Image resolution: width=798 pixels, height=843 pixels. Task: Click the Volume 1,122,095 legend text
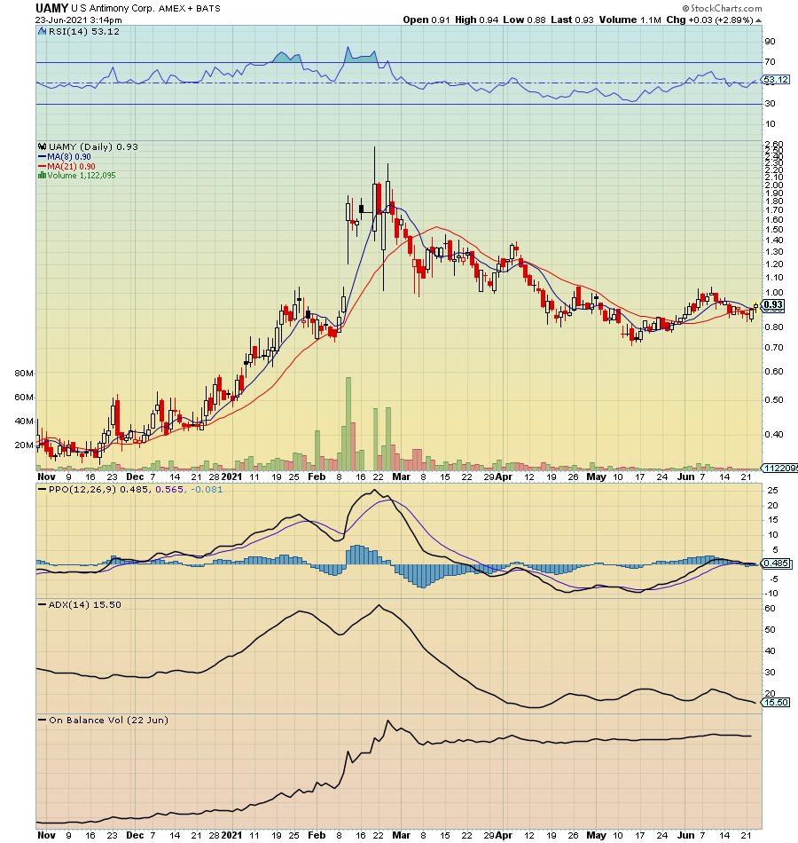click(82, 176)
